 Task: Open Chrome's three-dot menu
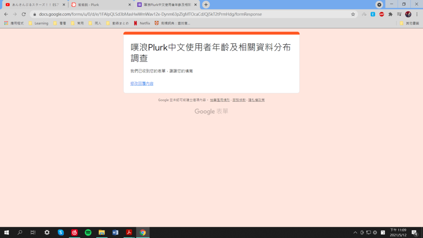pyautogui.click(x=417, y=14)
